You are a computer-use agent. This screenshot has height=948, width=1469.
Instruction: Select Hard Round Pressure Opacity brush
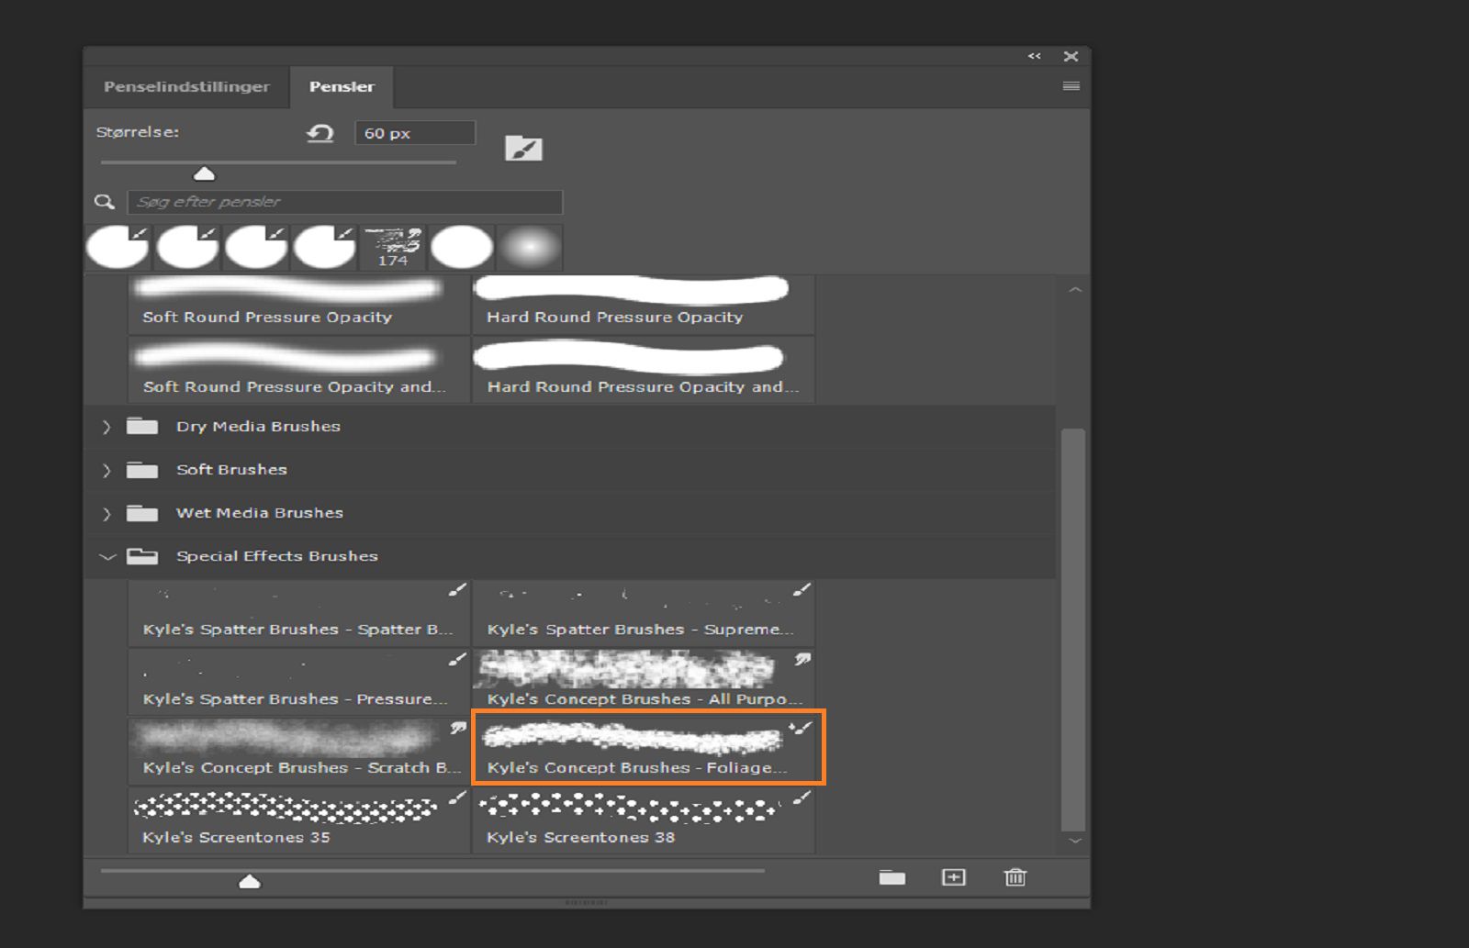[x=643, y=303]
